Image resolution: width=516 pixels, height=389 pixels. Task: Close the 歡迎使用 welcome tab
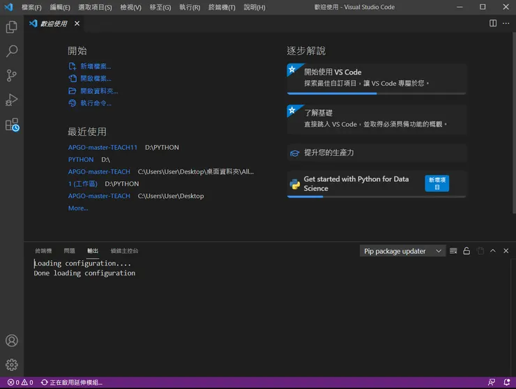click(77, 24)
